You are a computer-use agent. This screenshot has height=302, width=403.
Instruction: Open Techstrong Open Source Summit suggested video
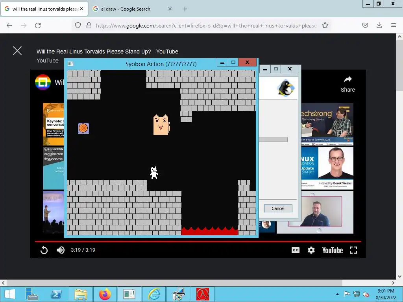click(327, 124)
